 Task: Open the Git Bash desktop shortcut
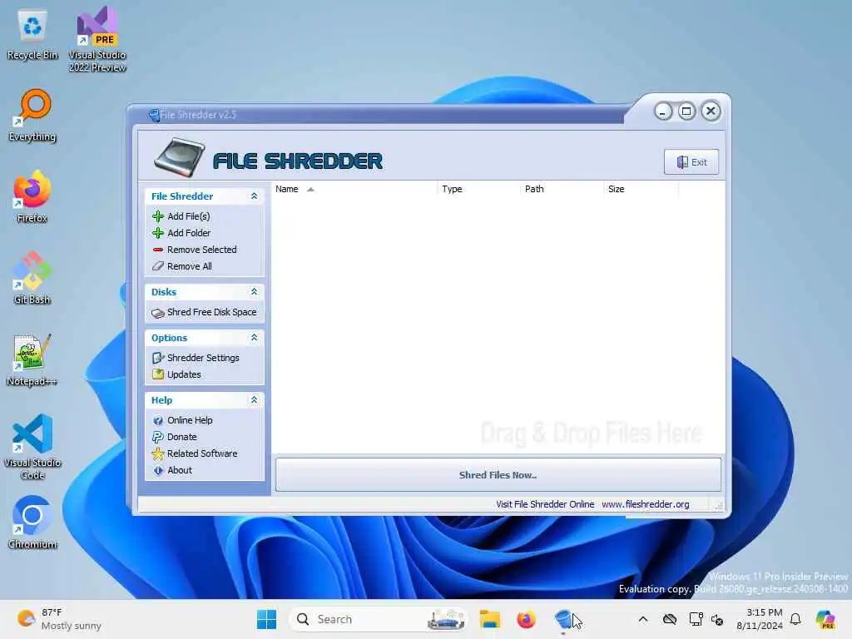pos(32,278)
